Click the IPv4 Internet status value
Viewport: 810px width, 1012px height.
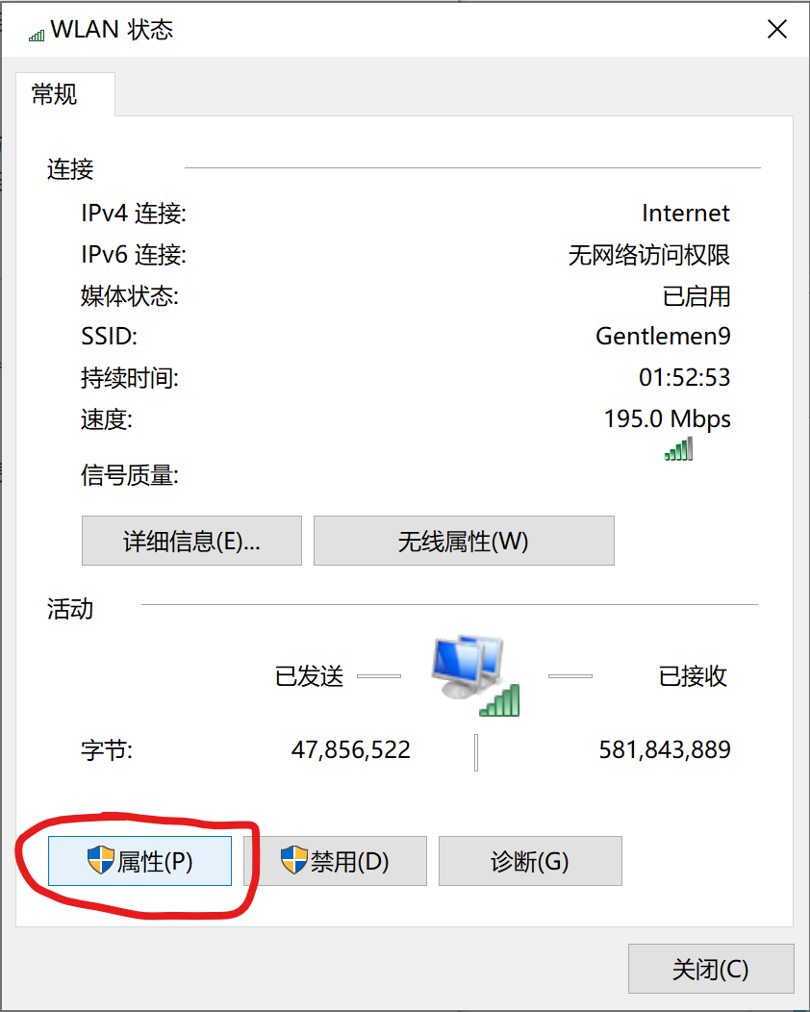coord(686,213)
